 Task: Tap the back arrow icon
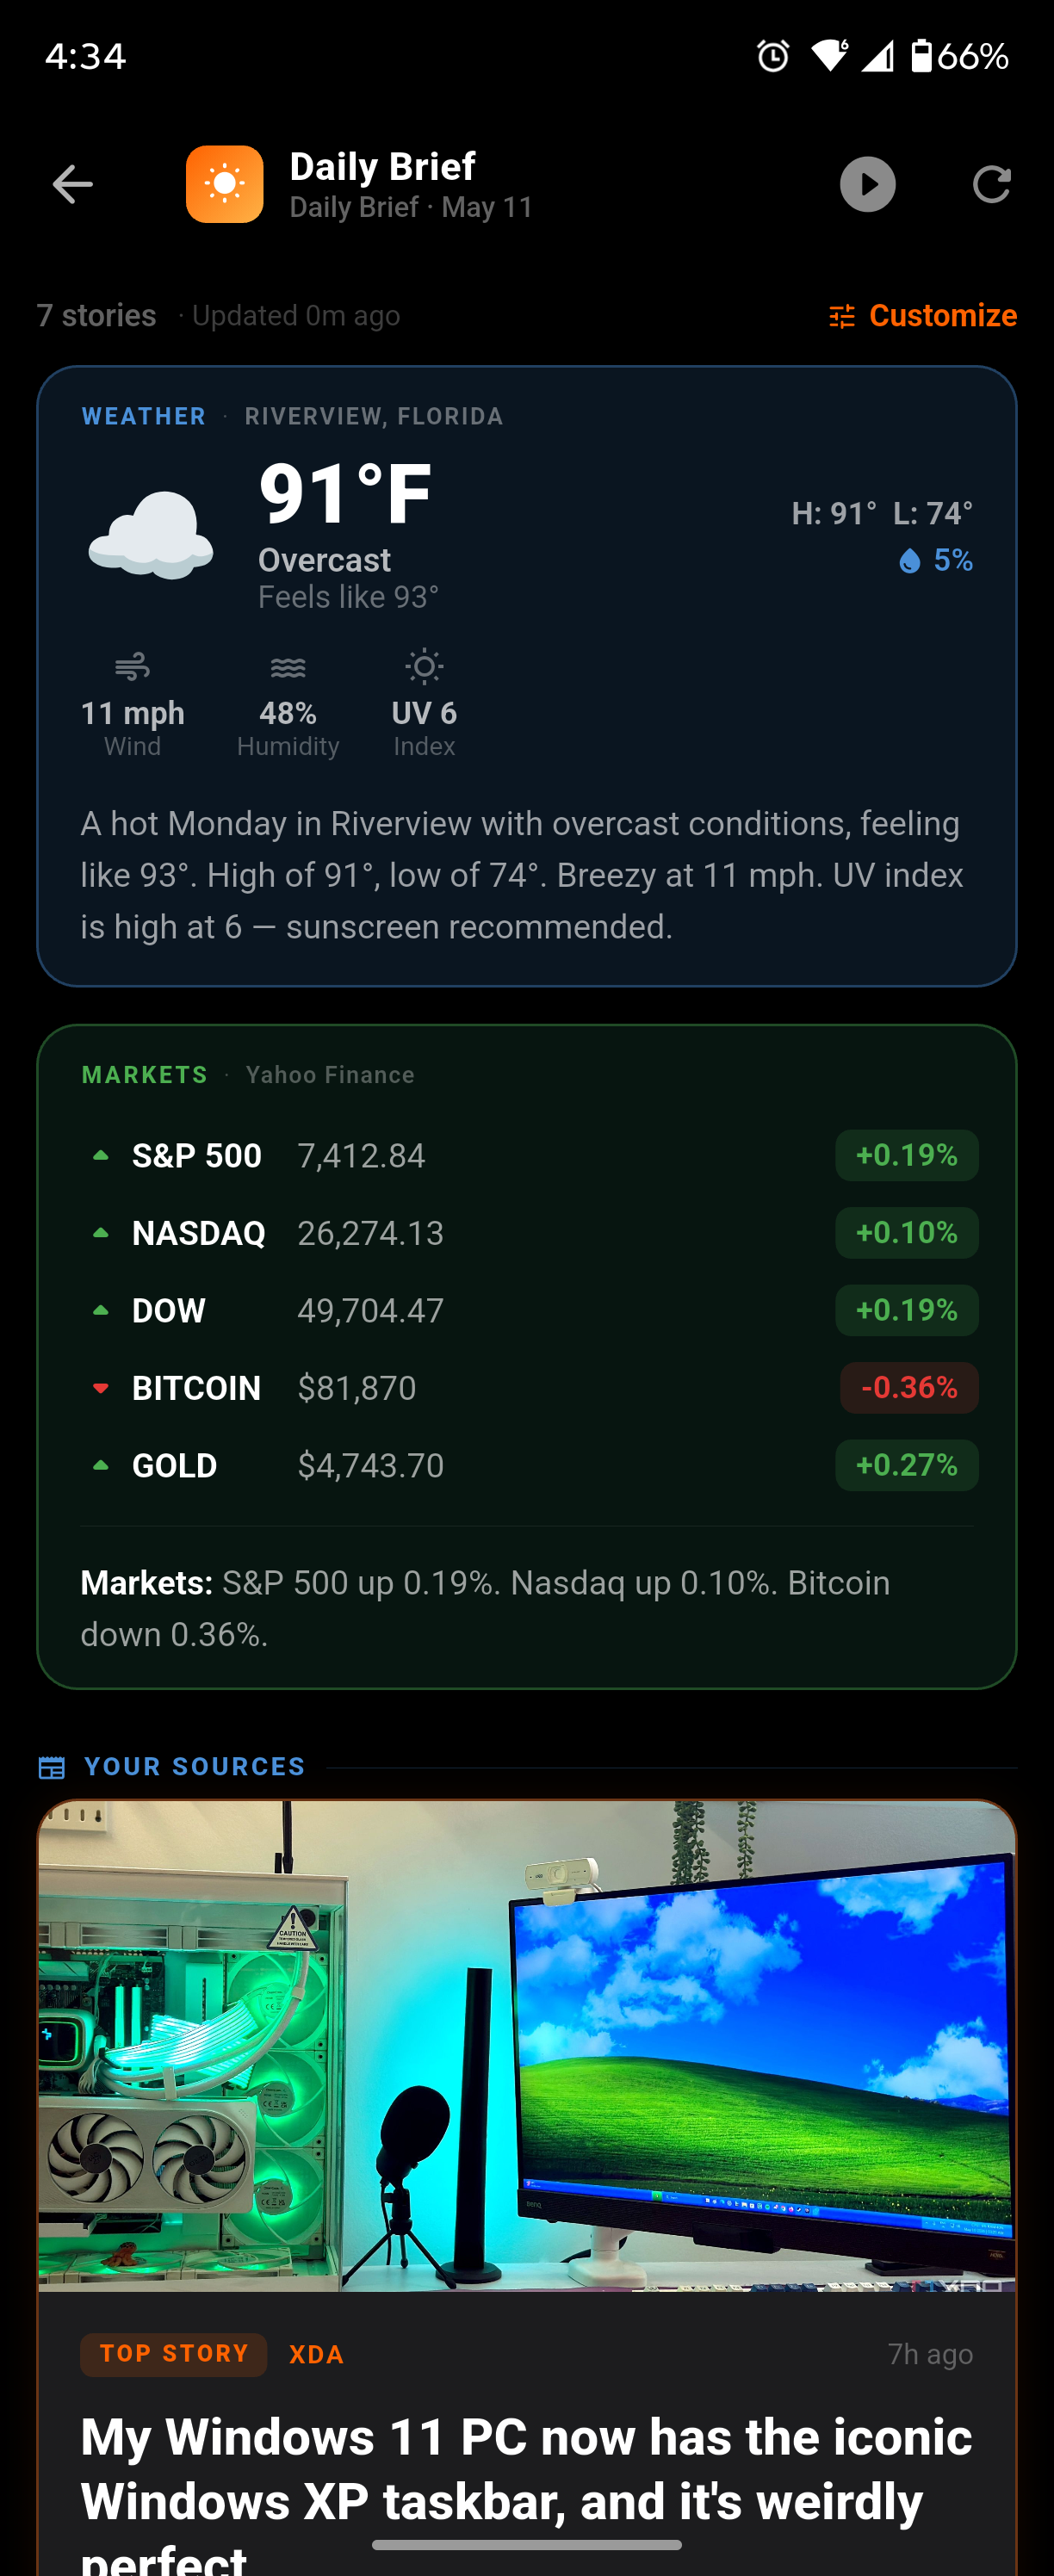point(72,185)
